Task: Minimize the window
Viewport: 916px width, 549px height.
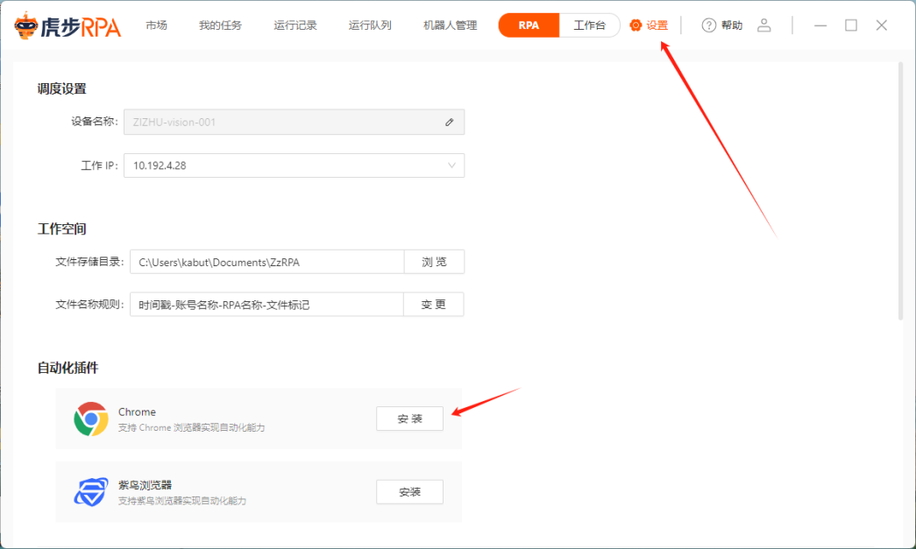Action: pyautogui.click(x=820, y=25)
